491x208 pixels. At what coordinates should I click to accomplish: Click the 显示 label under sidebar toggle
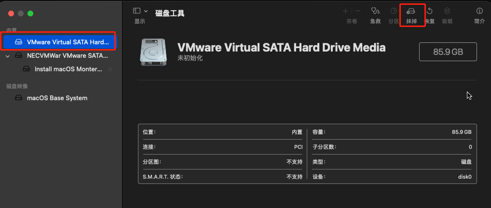(140, 21)
